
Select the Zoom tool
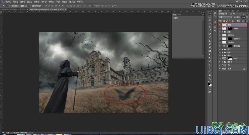coord(209,79)
